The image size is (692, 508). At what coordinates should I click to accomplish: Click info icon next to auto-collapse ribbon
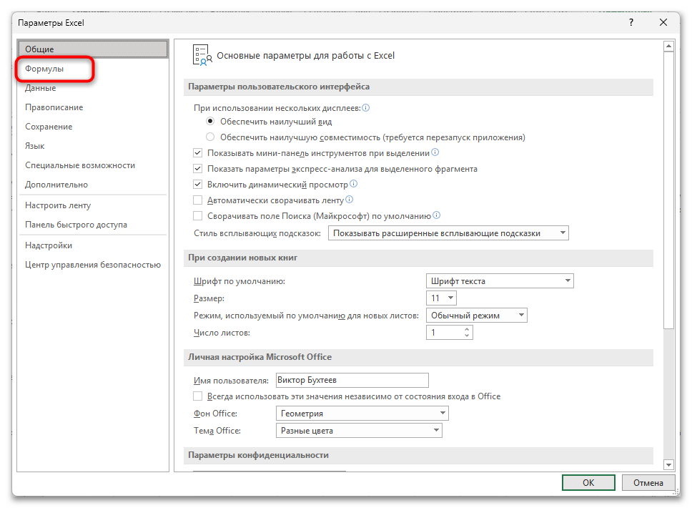pos(350,200)
